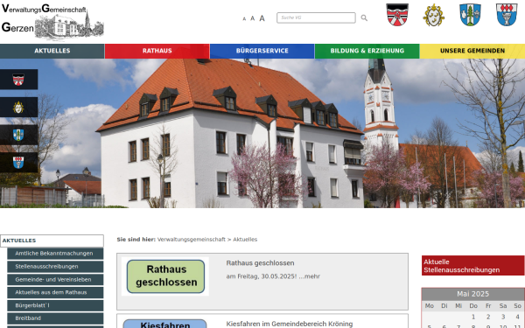Viewport: 525px width, 328px height.
Task: Click ...mehr under Rathaus geschlossen
Action: [x=310, y=276]
